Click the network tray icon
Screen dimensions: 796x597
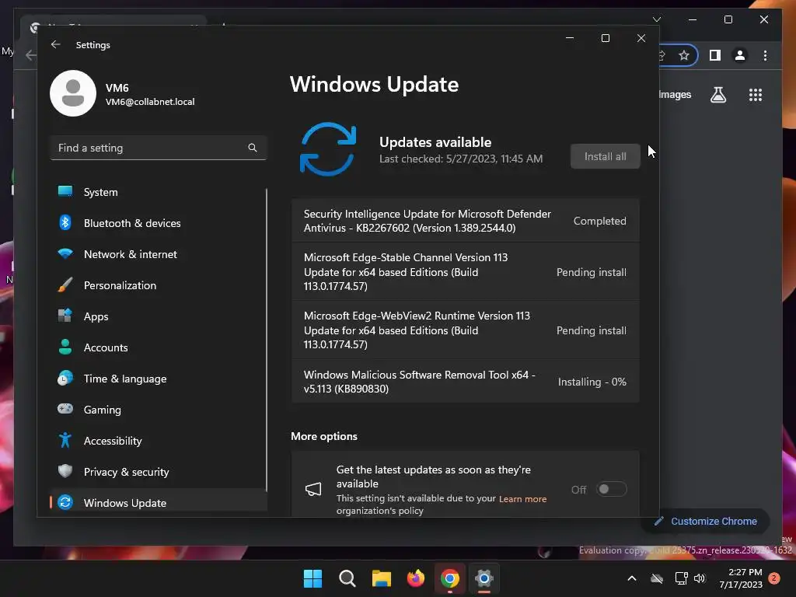click(681, 578)
